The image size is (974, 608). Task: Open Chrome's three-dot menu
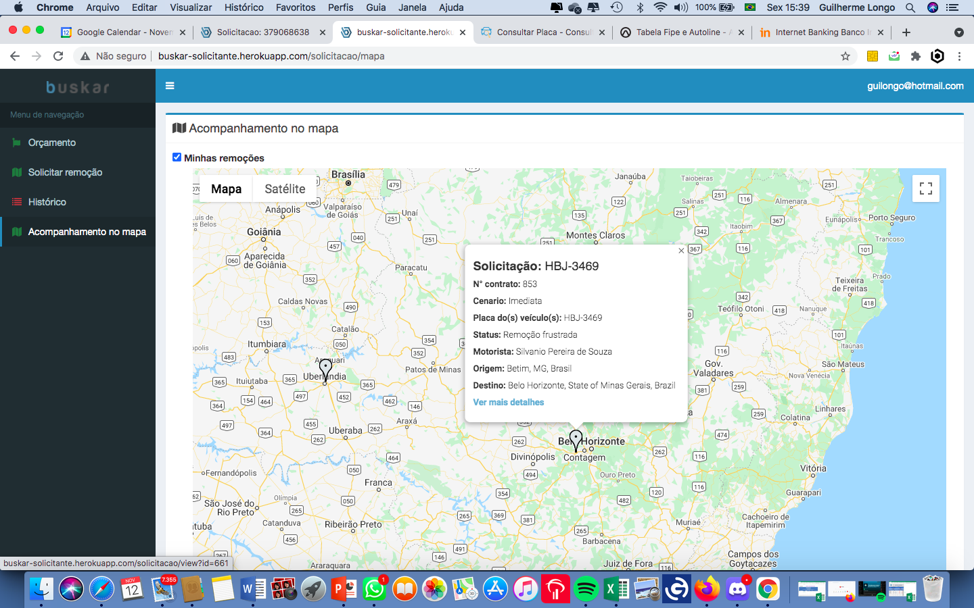tap(959, 56)
